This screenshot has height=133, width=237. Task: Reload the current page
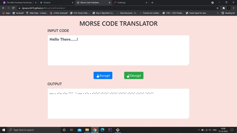[13, 8]
